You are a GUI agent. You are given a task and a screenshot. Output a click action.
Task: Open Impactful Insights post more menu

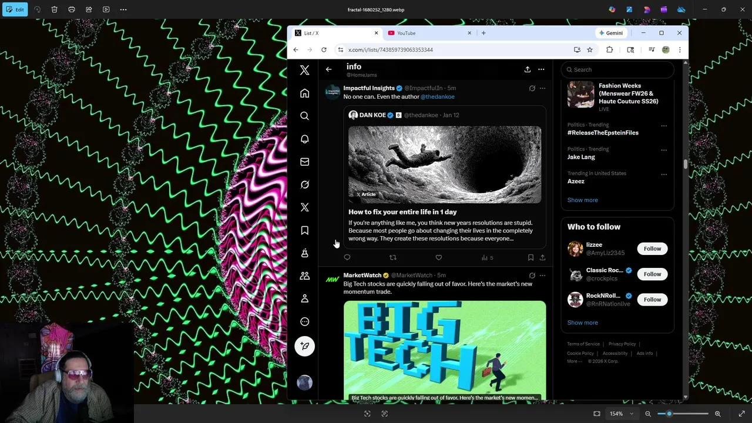(x=542, y=88)
